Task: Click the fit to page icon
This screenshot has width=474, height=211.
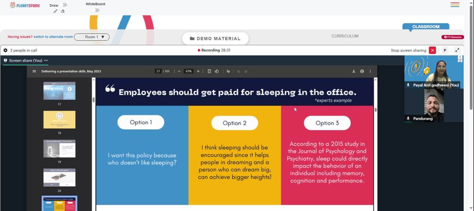Action: click(x=209, y=71)
